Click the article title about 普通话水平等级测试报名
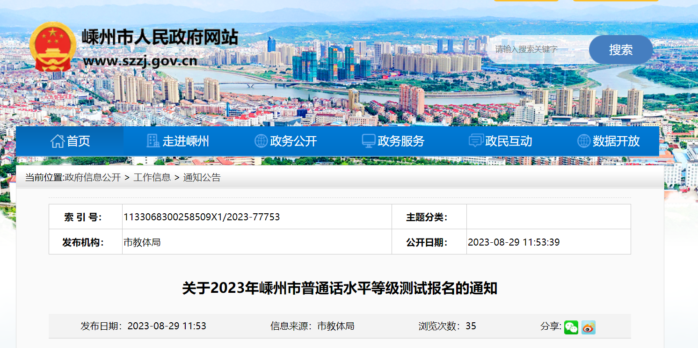The height and width of the screenshot is (348, 698). click(340, 288)
